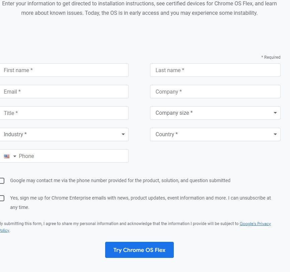Open the Country dropdown arrow
Viewport: 290px width, 272px height.
pos(275,134)
